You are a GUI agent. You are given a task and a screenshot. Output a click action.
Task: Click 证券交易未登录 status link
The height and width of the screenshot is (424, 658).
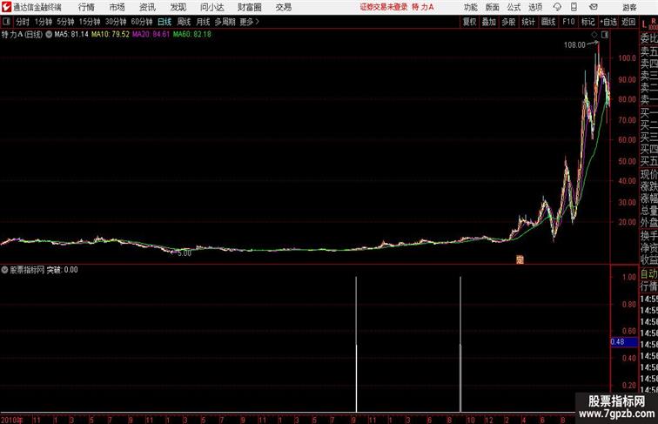click(384, 7)
